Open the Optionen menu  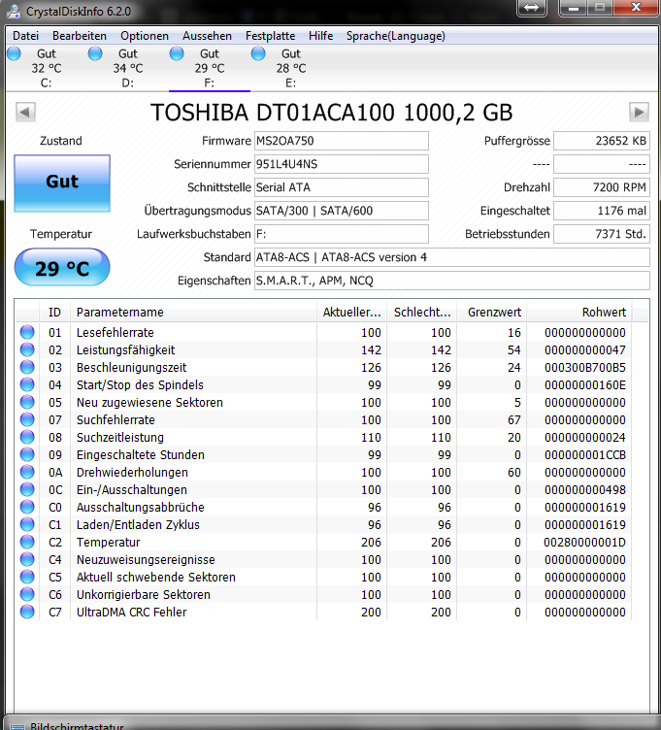coord(145,36)
